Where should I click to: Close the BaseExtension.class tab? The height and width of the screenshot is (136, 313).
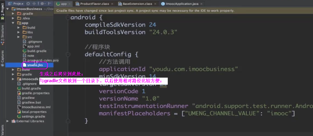point(156,4)
